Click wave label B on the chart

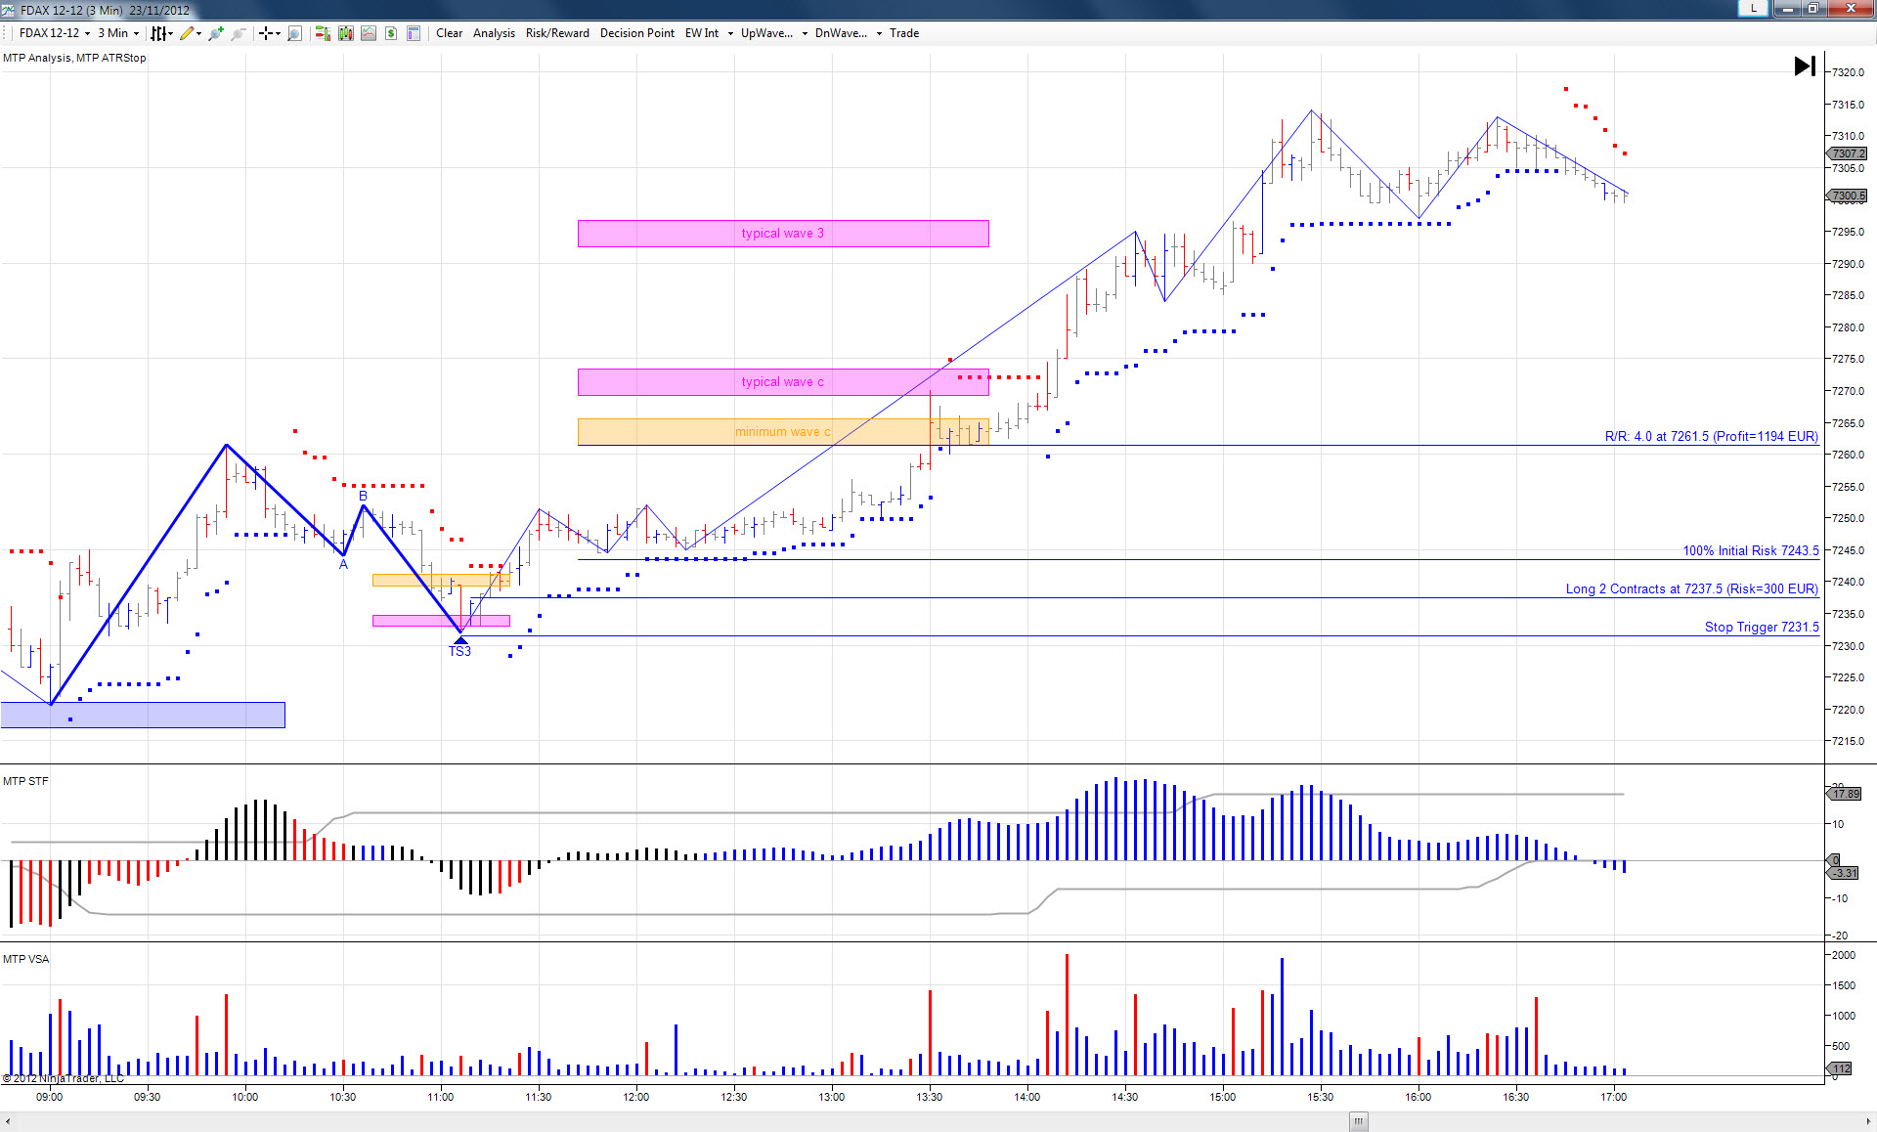click(x=363, y=496)
